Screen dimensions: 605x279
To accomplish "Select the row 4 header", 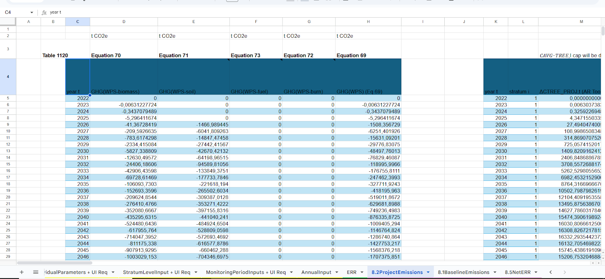I will 8,77.
